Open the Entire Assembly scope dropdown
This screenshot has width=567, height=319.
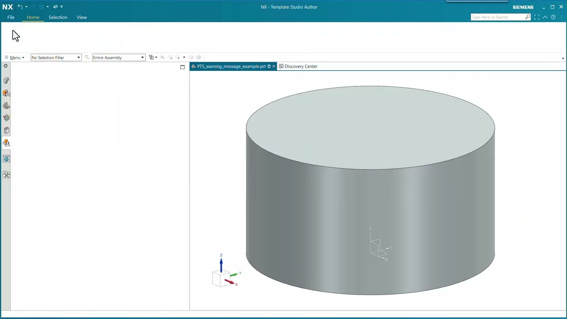(x=118, y=58)
